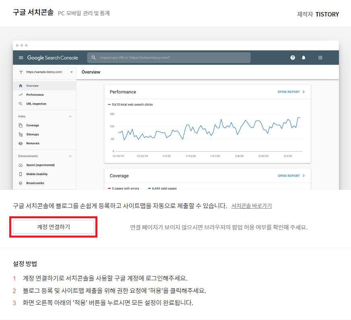Click the Enhancements section label
The image size is (351, 320).
[28, 156]
